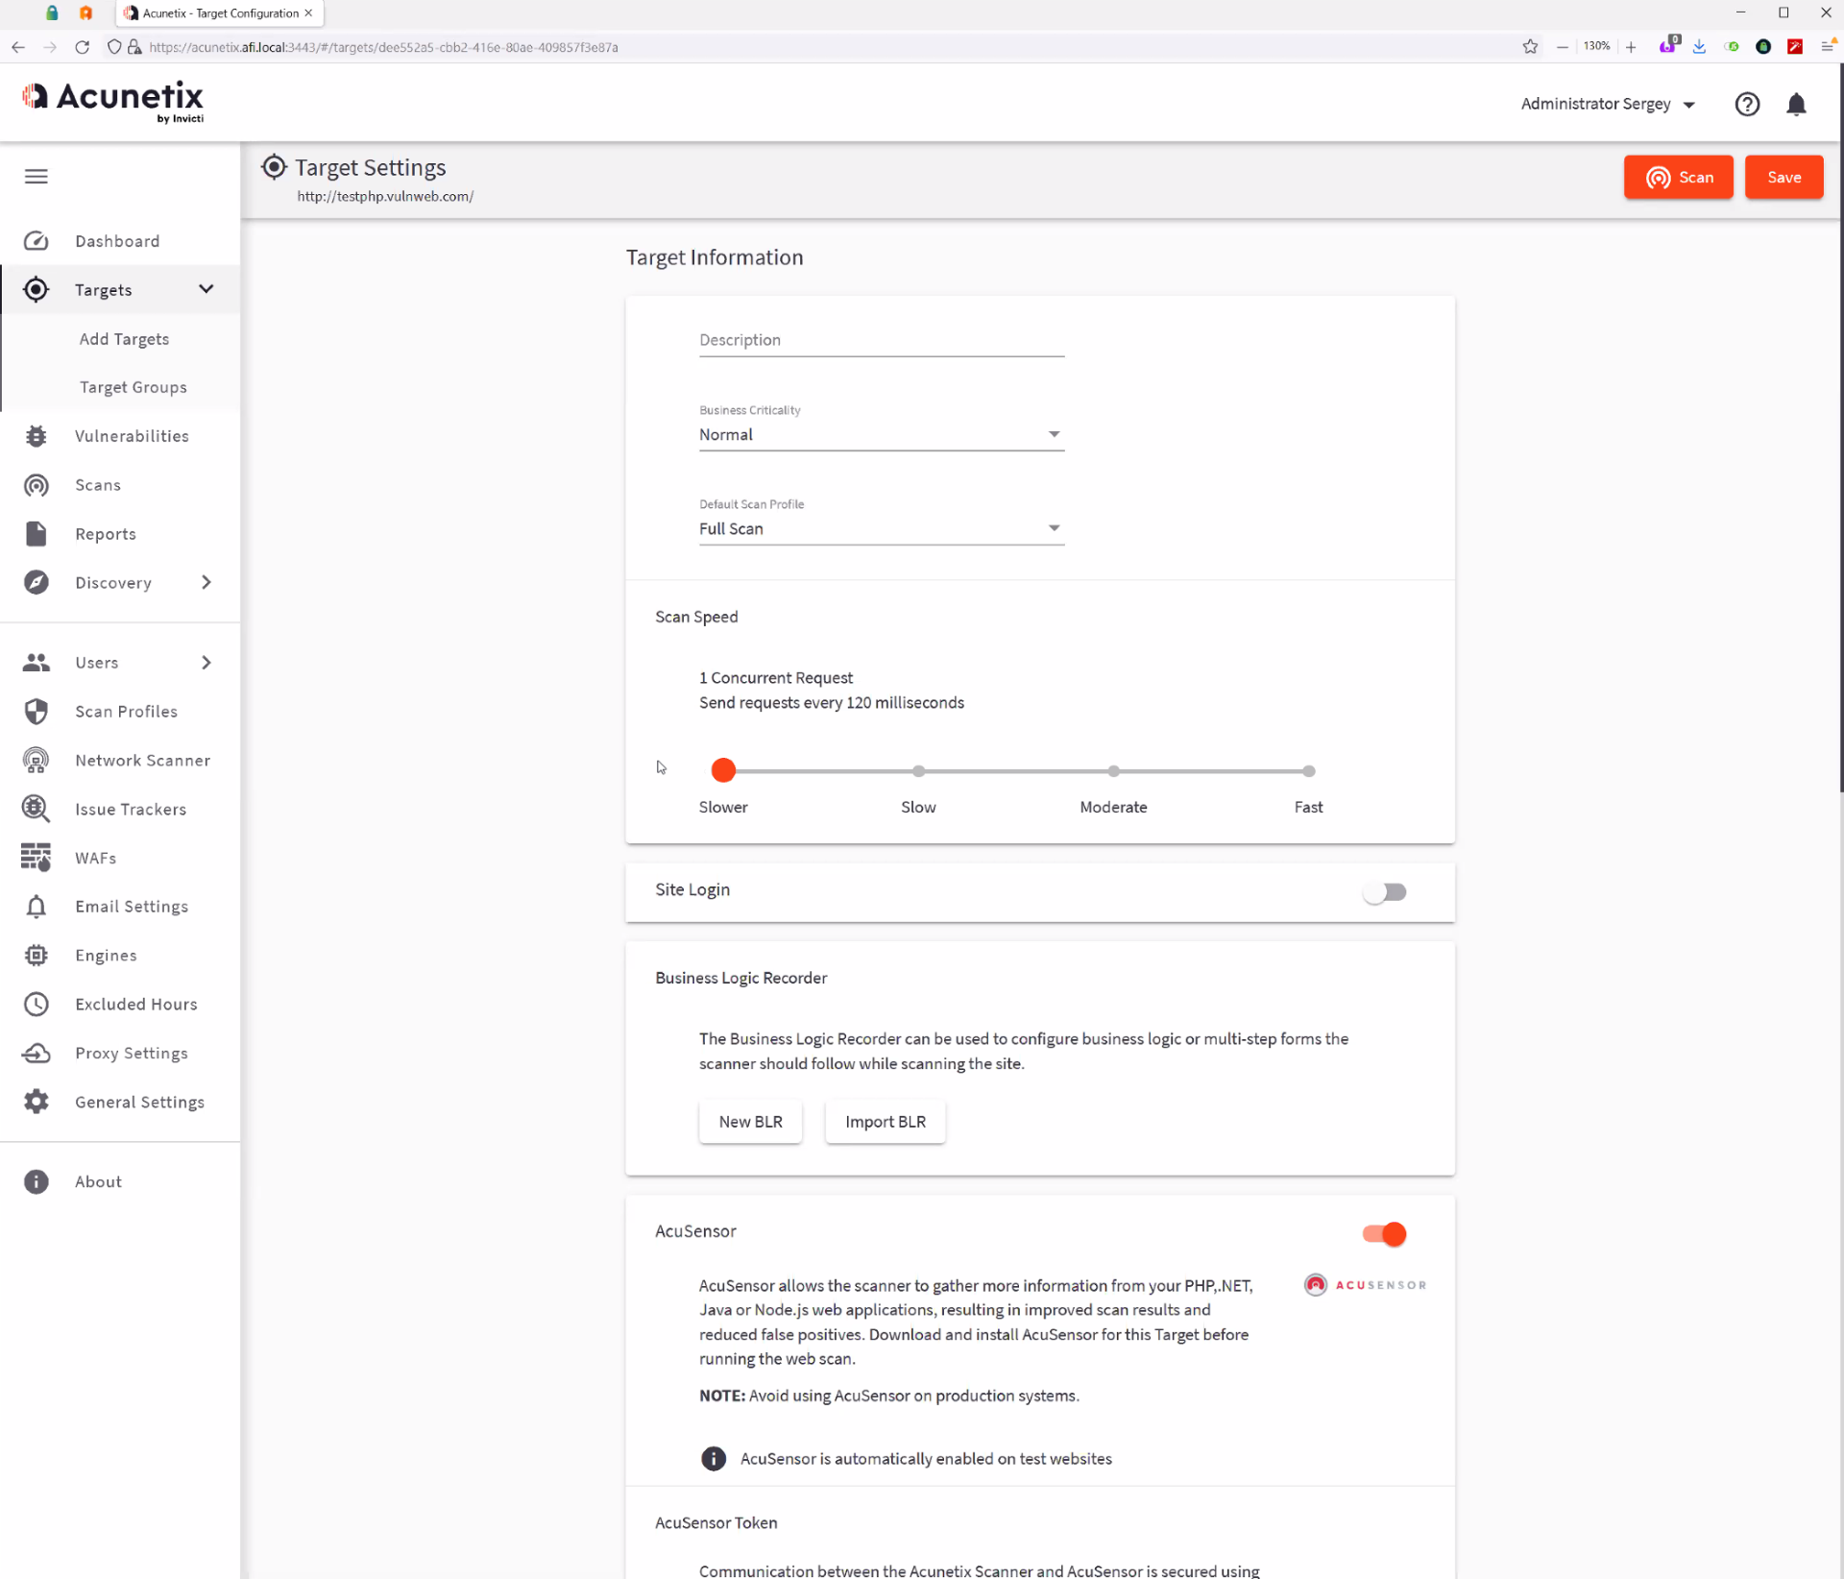Click the New BLR button
Viewport: 1844px width, 1579px height.
pyautogui.click(x=750, y=1122)
